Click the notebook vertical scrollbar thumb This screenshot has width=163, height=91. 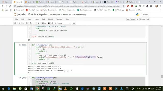point(162,76)
